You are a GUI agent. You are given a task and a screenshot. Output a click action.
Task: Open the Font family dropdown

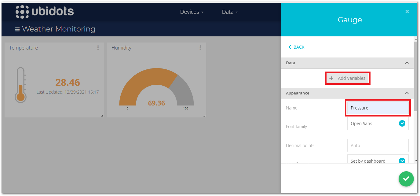(378, 124)
